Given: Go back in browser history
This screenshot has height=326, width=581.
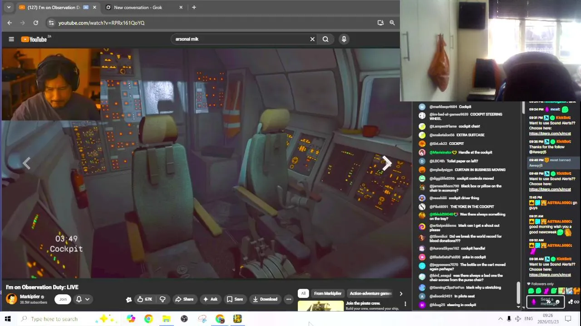Looking at the screenshot, I should pyautogui.click(x=10, y=23).
